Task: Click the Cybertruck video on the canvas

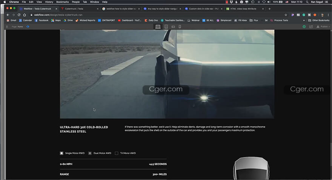Action: tap(167, 74)
